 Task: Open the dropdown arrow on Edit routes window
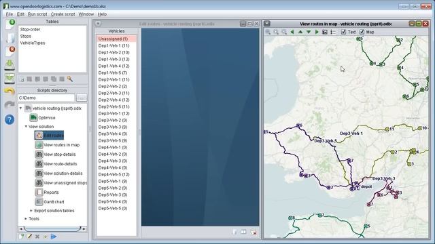(98, 24)
